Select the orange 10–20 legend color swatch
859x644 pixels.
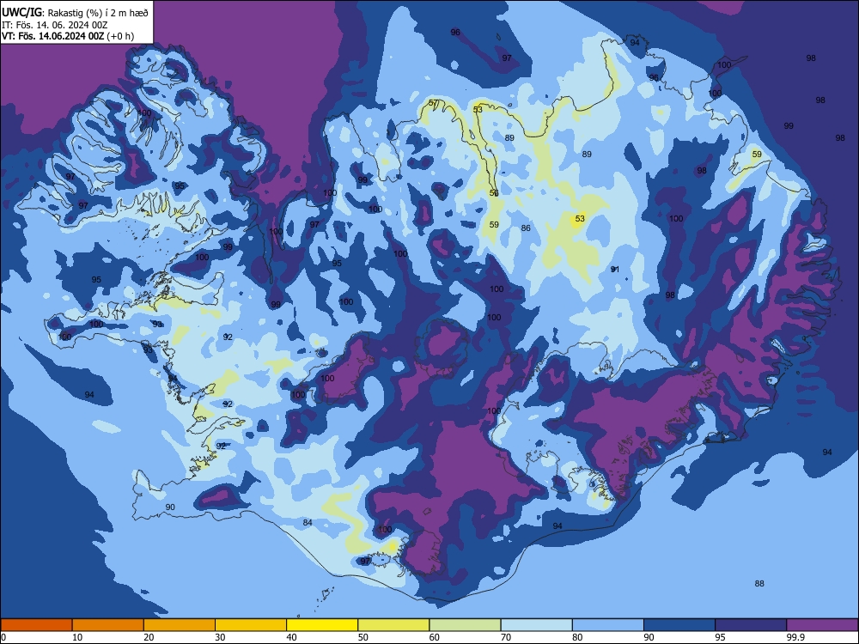[108, 625]
